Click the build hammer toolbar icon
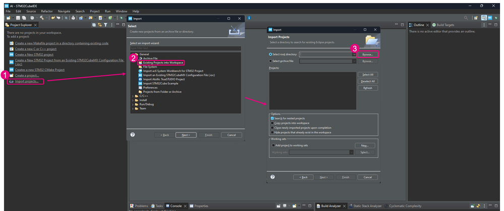This screenshot has width=504, height=211. click(x=41, y=18)
